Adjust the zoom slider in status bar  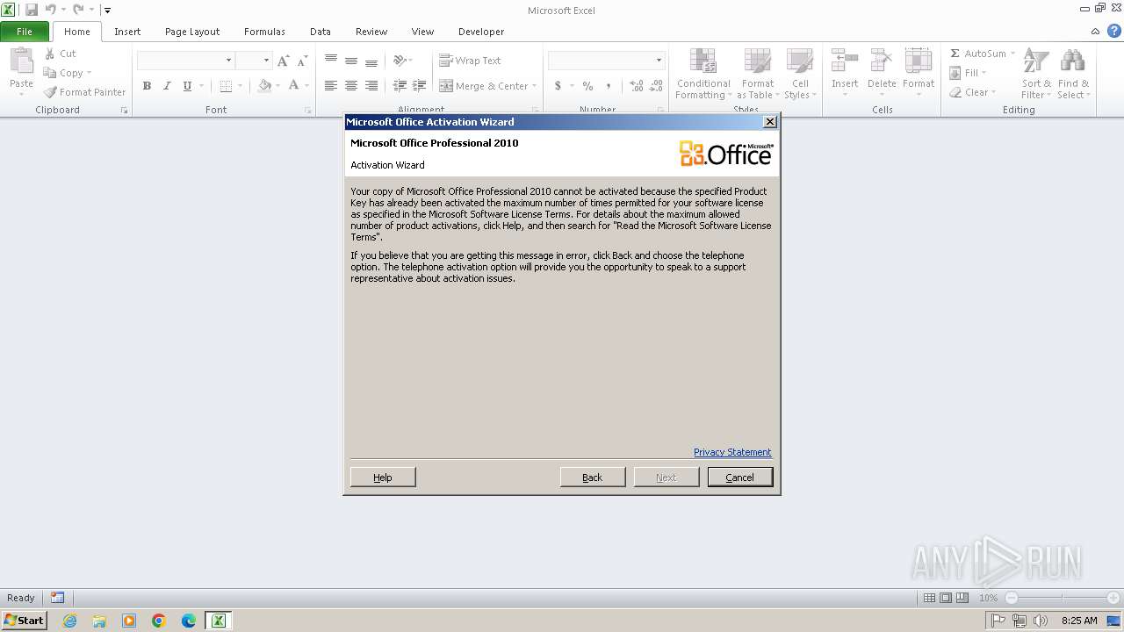click(x=1062, y=598)
